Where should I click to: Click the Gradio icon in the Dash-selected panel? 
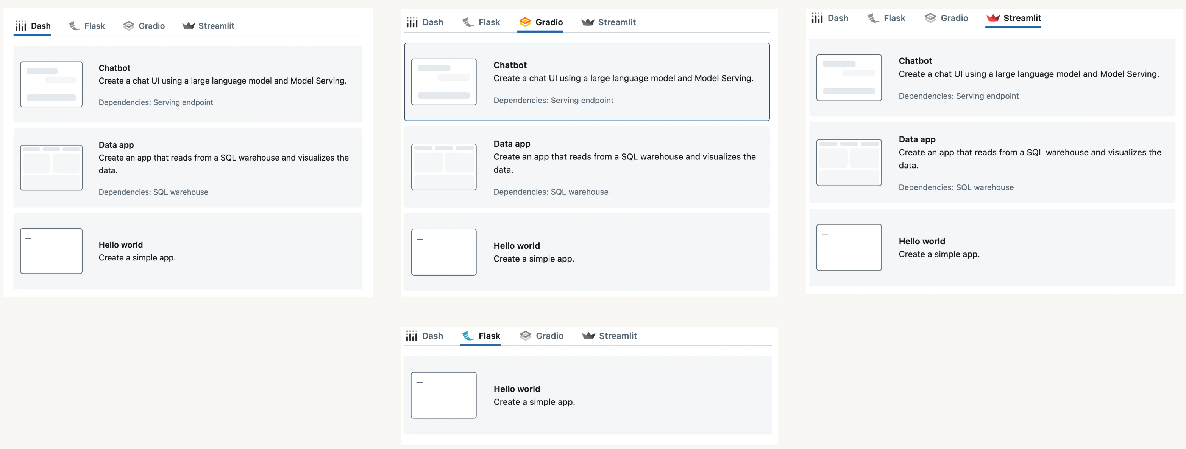click(x=128, y=26)
